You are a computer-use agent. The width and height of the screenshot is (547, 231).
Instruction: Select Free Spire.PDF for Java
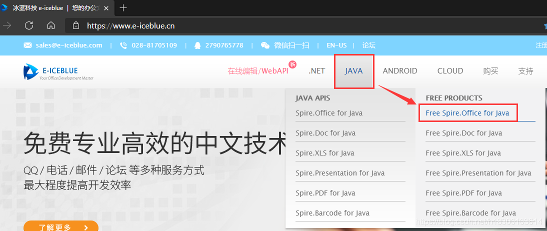(x=463, y=192)
